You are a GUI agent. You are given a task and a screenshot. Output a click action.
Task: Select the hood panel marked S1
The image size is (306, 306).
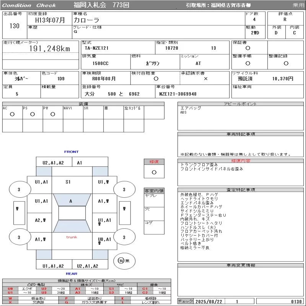[68, 182]
